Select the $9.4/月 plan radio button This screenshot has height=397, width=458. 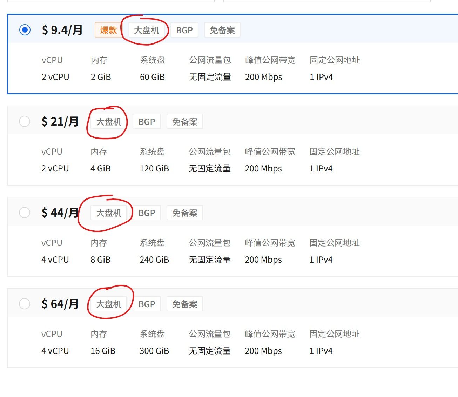point(25,30)
